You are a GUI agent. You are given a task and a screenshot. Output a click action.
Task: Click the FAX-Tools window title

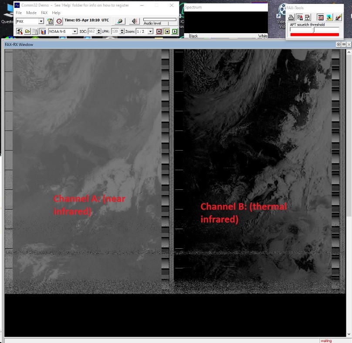tap(295, 8)
